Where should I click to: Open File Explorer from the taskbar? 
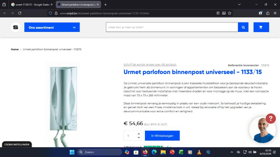(x=163, y=152)
